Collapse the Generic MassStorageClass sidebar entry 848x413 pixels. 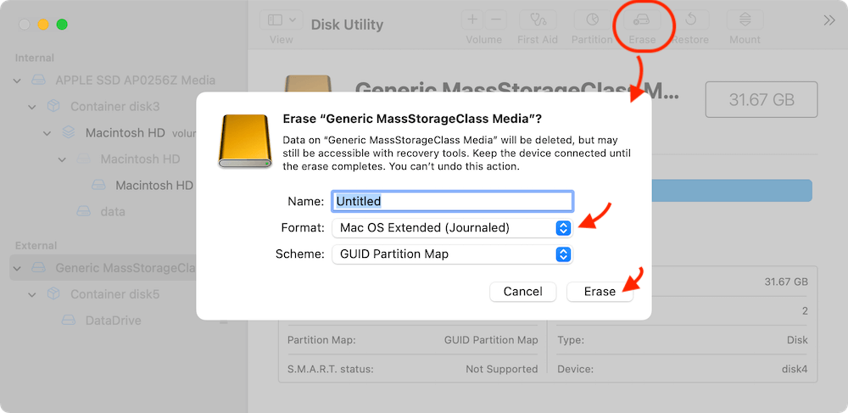pos(17,268)
